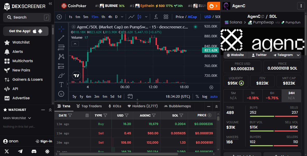
Task: Switch chart to line style icon
Action: click(131, 17)
